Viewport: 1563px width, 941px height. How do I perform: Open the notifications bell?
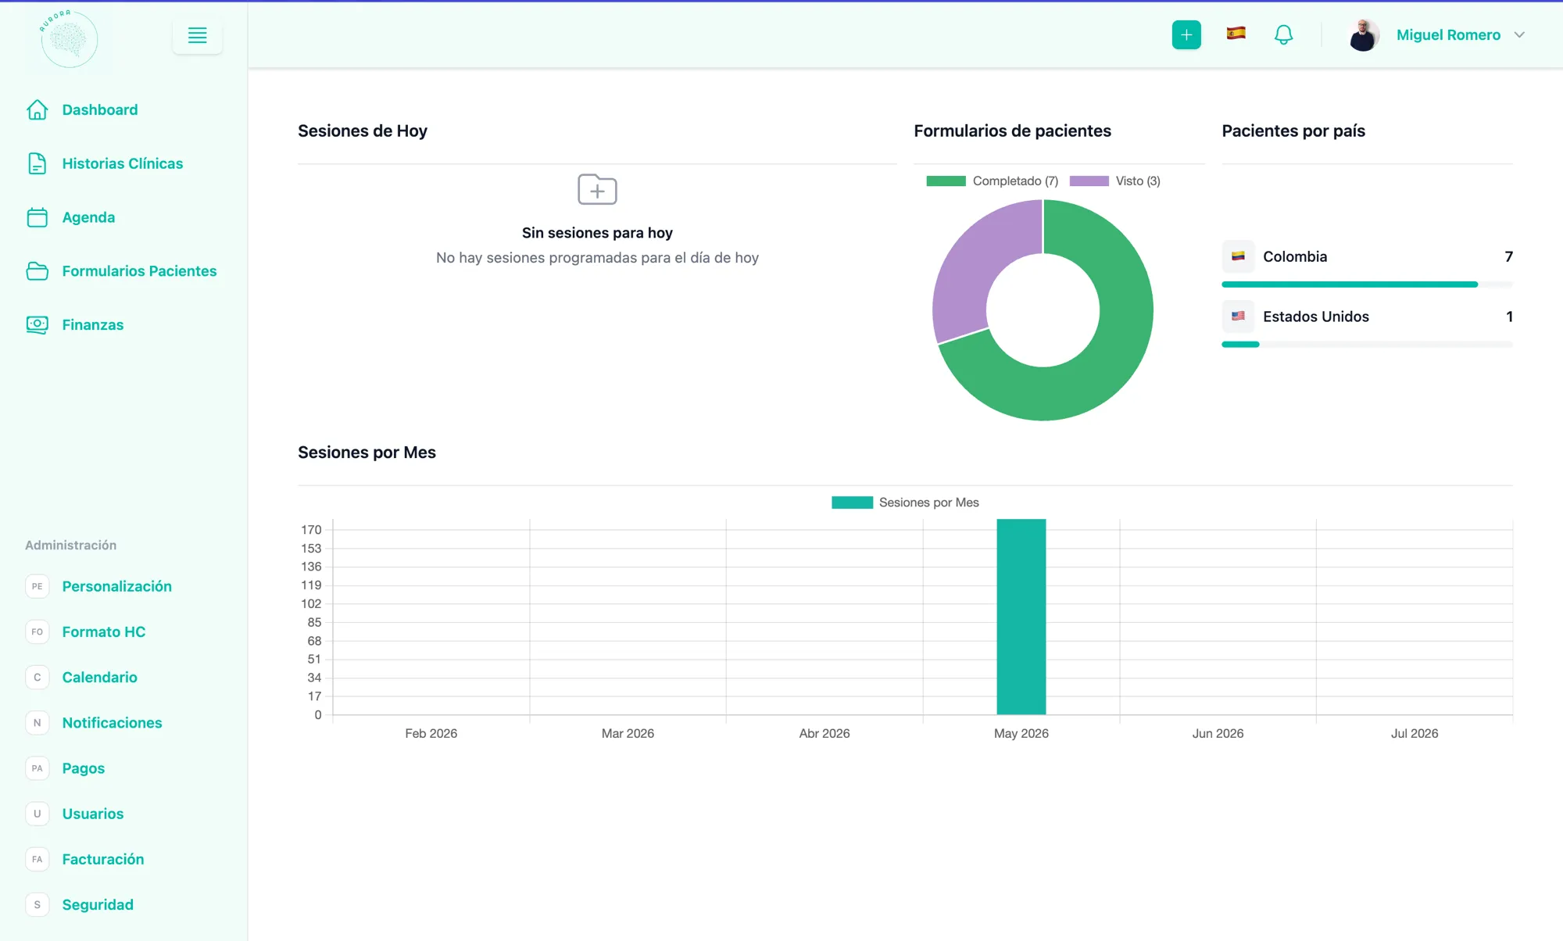[1283, 34]
